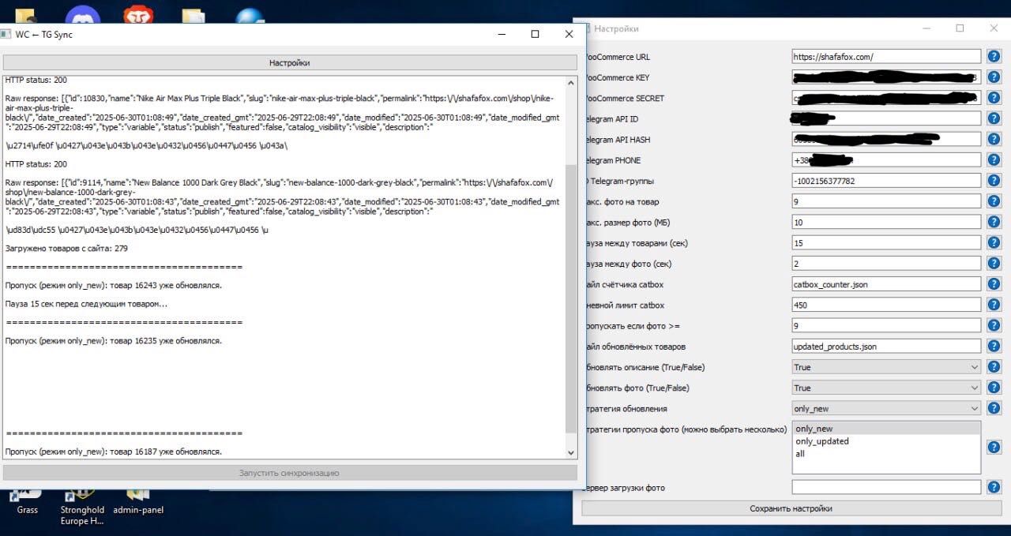Open Настройки in the WC — TG Sync window

pos(290,62)
